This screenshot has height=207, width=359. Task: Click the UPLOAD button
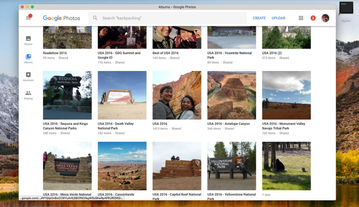click(x=279, y=18)
